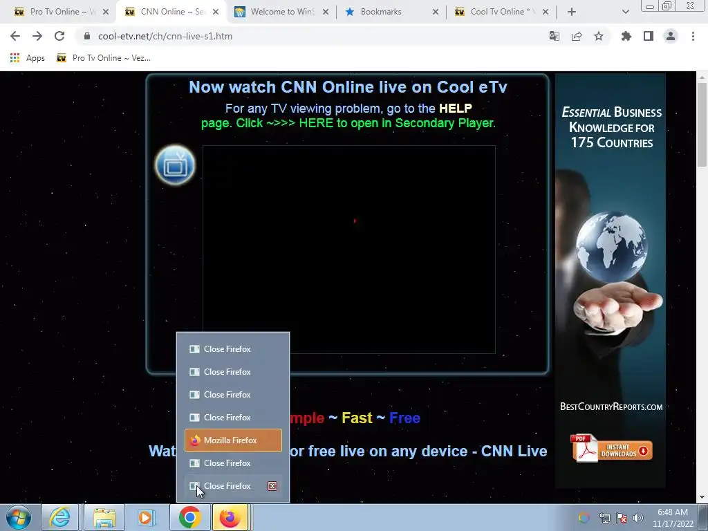Screen dimensions: 708x531
Task: Close the Bookmarks tab
Action: [x=436, y=12]
